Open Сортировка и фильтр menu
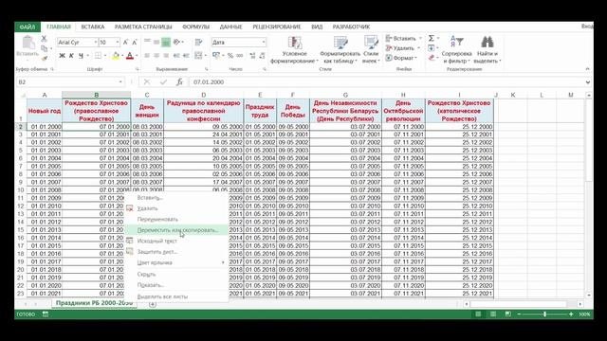607x341 pixels. pyautogui.click(x=457, y=49)
